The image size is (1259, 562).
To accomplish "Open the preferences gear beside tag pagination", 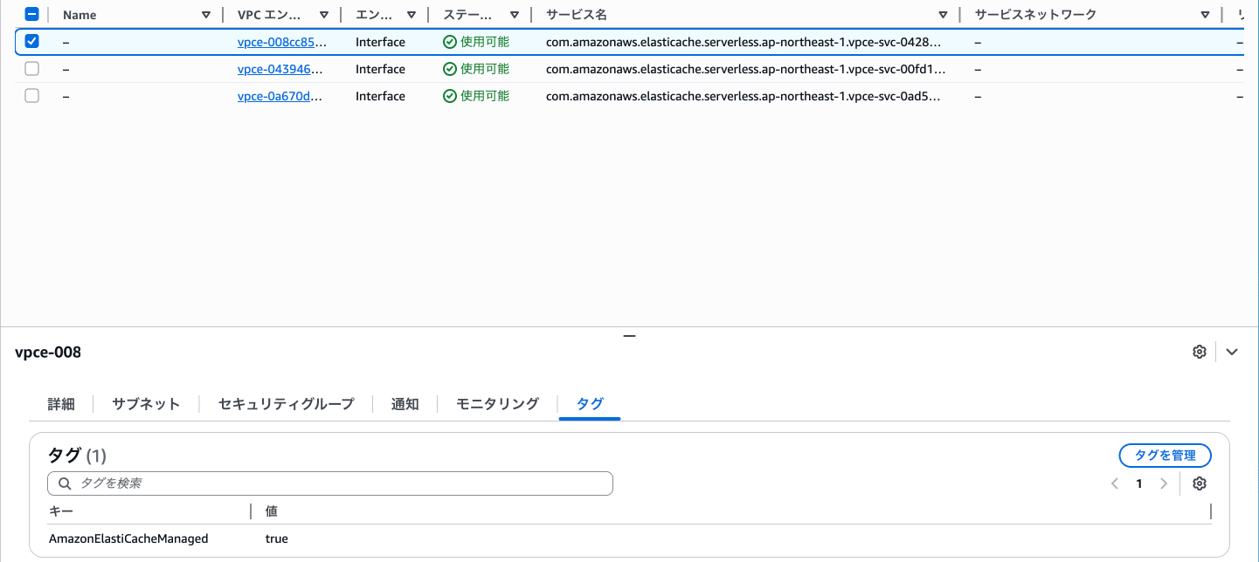I will click(x=1199, y=483).
